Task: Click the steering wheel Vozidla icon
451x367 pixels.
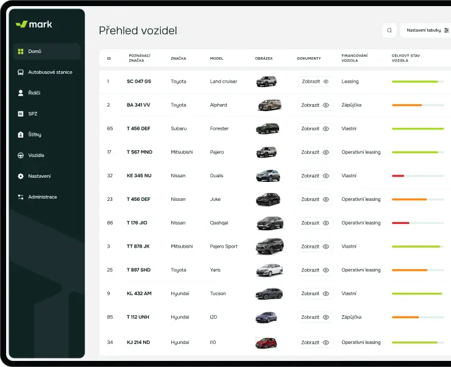Action: [x=21, y=155]
